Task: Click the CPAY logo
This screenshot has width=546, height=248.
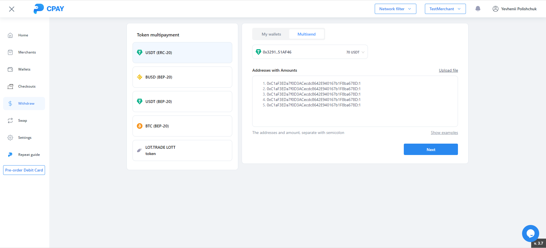Action: (49, 9)
